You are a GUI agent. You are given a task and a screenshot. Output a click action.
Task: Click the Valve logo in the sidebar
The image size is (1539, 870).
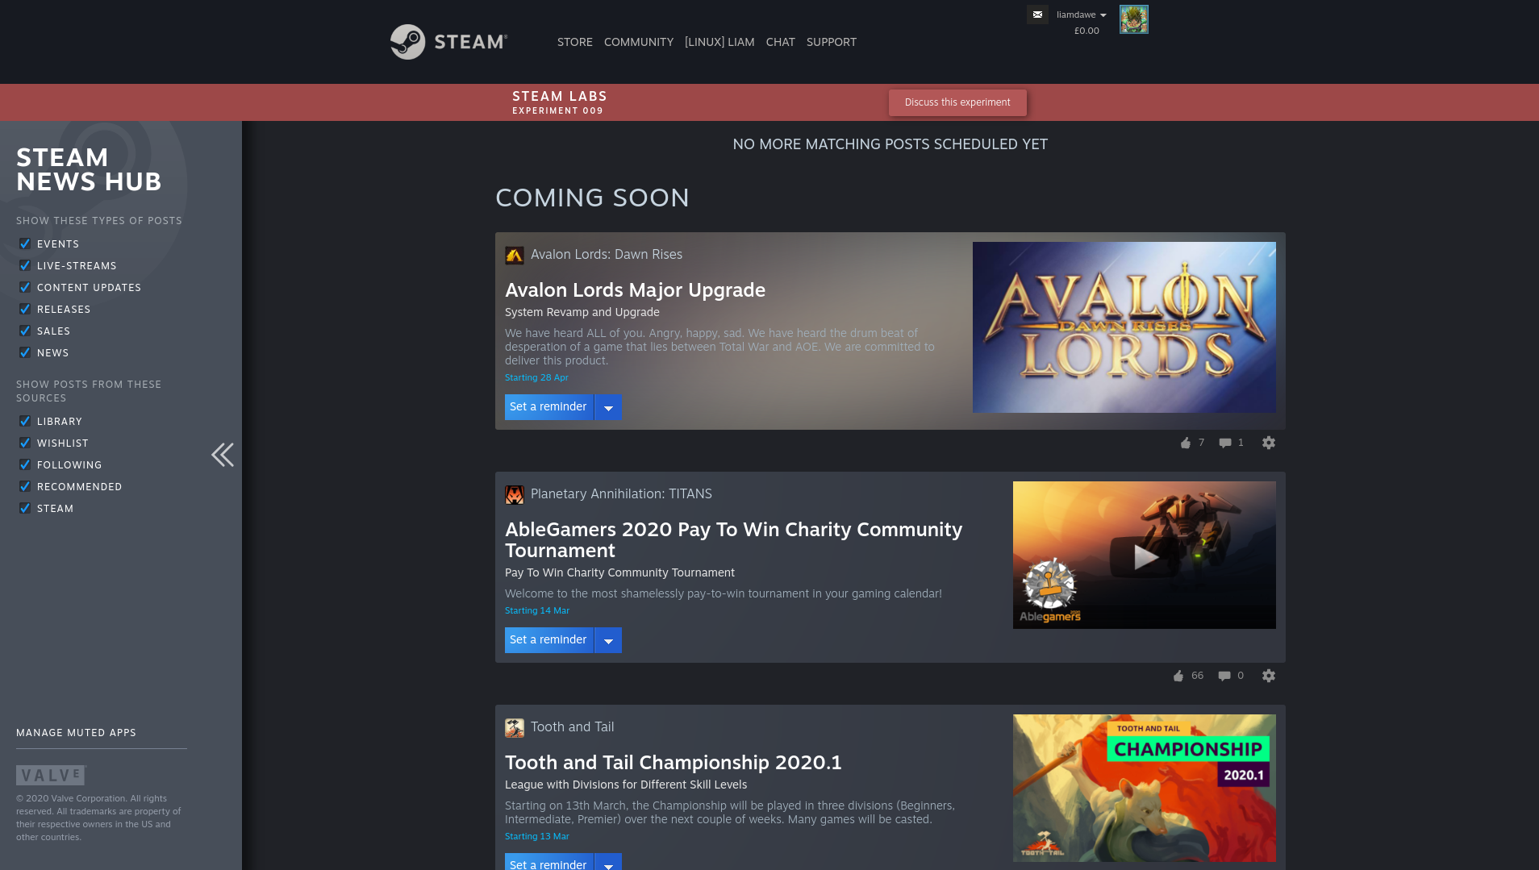tap(51, 775)
